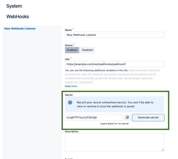
Task: Click the '{mergedVersion.id}' variable text
Action: tap(145, 74)
